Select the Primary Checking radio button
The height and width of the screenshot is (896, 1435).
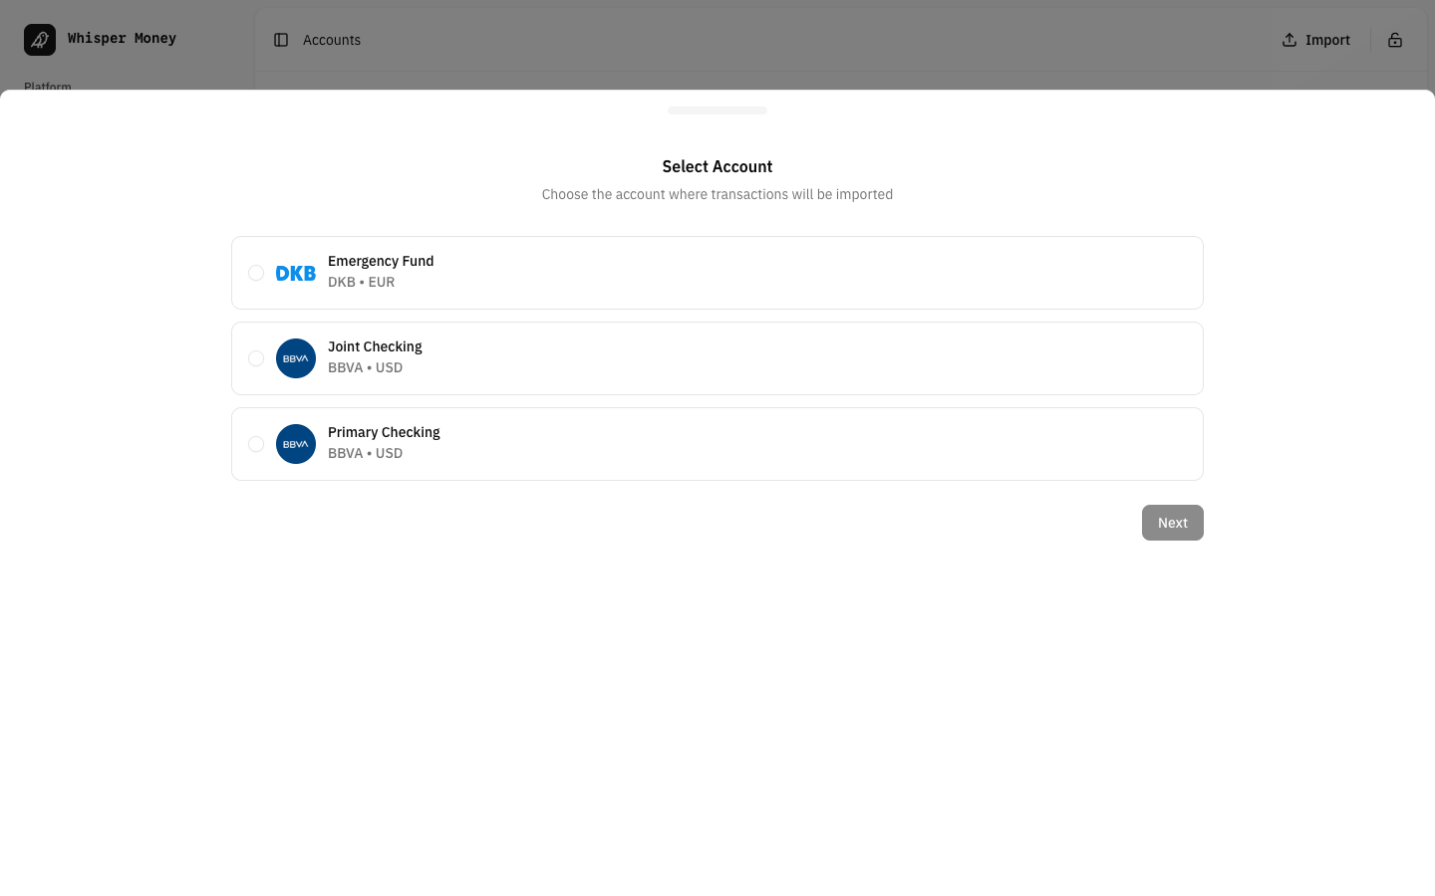pyautogui.click(x=256, y=444)
